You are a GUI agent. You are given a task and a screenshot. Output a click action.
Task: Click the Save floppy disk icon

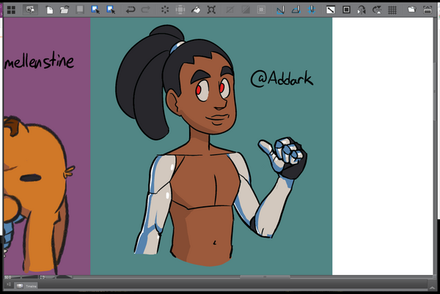[x=79, y=10]
